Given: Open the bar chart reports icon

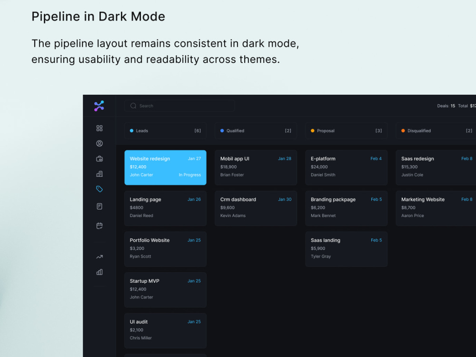Looking at the screenshot, I should click(99, 272).
